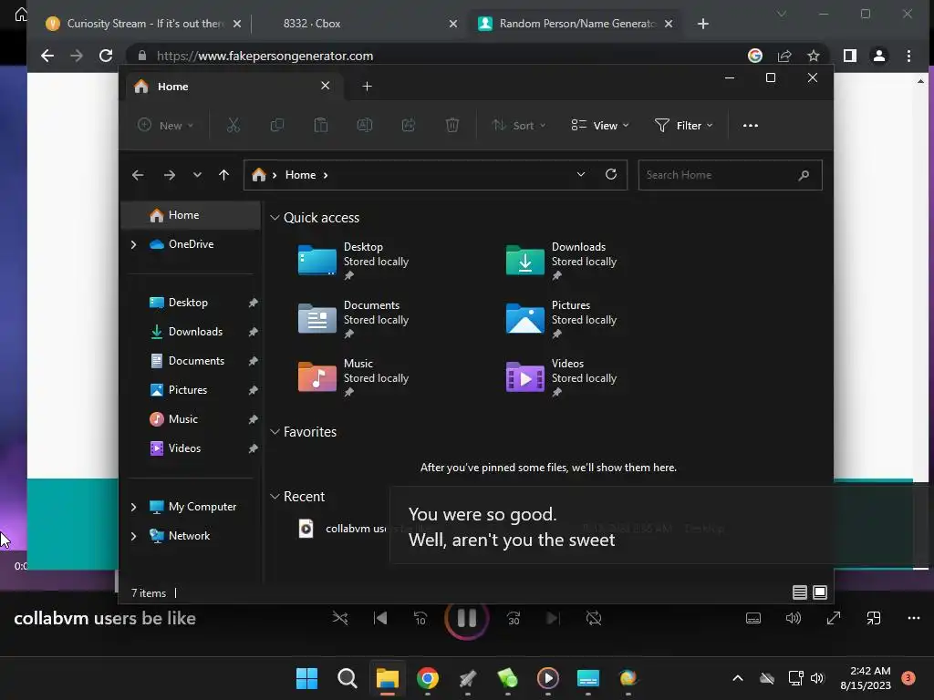Image resolution: width=934 pixels, height=700 pixels.
Task: Open the New dropdown in Explorer
Action: tap(166, 125)
